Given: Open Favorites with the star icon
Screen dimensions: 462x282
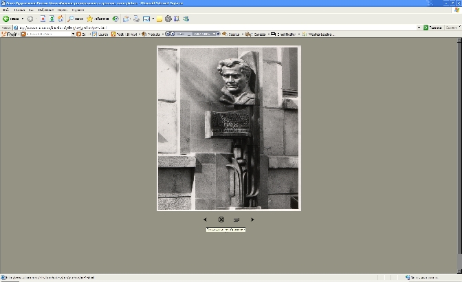Looking at the screenshot, I should click(x=98, y=19).
